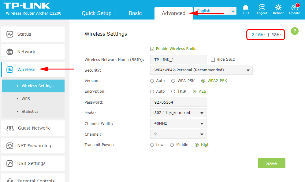Open the Channel Width dropdown
Screen dimensions: 305x182
click(178, 123)
